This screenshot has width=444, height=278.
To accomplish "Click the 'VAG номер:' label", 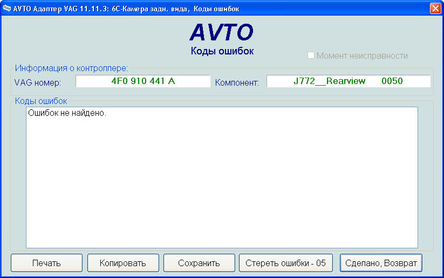I will pos(38,82).
